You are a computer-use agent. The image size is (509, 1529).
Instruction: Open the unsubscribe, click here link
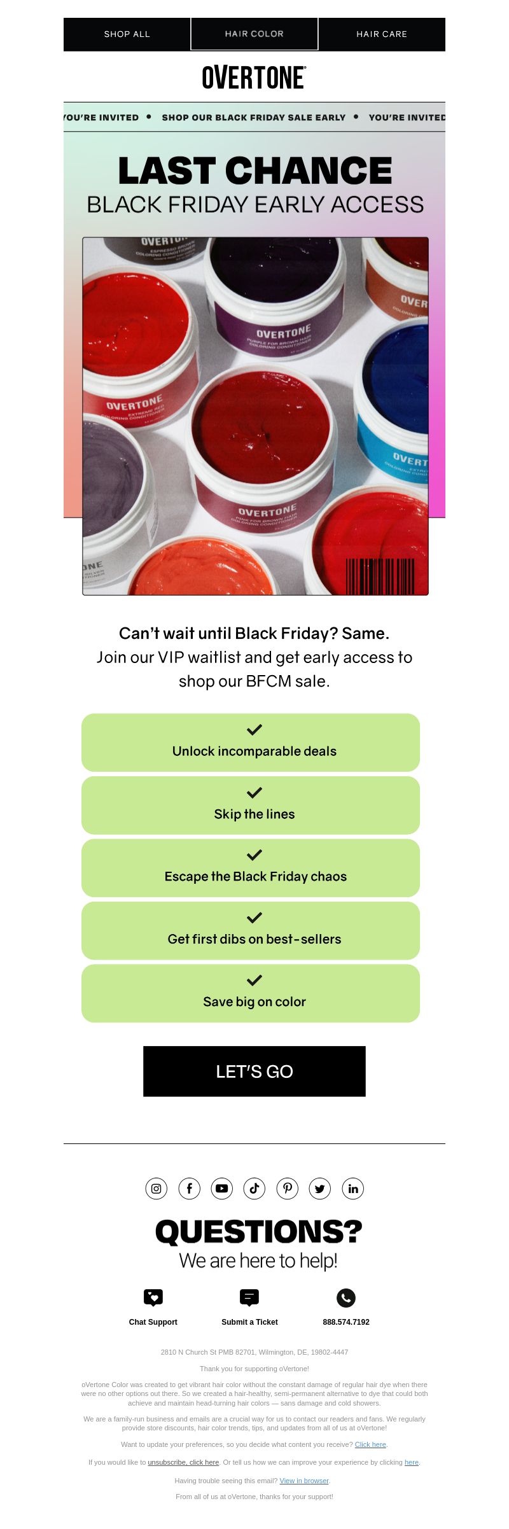(183, 1462)
